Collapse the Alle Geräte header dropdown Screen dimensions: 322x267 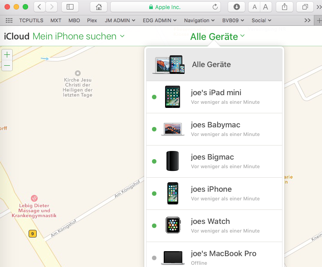pyautogui.click(x=217, y=37)
